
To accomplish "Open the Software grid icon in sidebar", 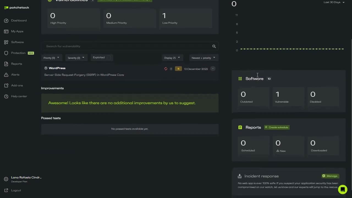I will click(x=6, y=42).
